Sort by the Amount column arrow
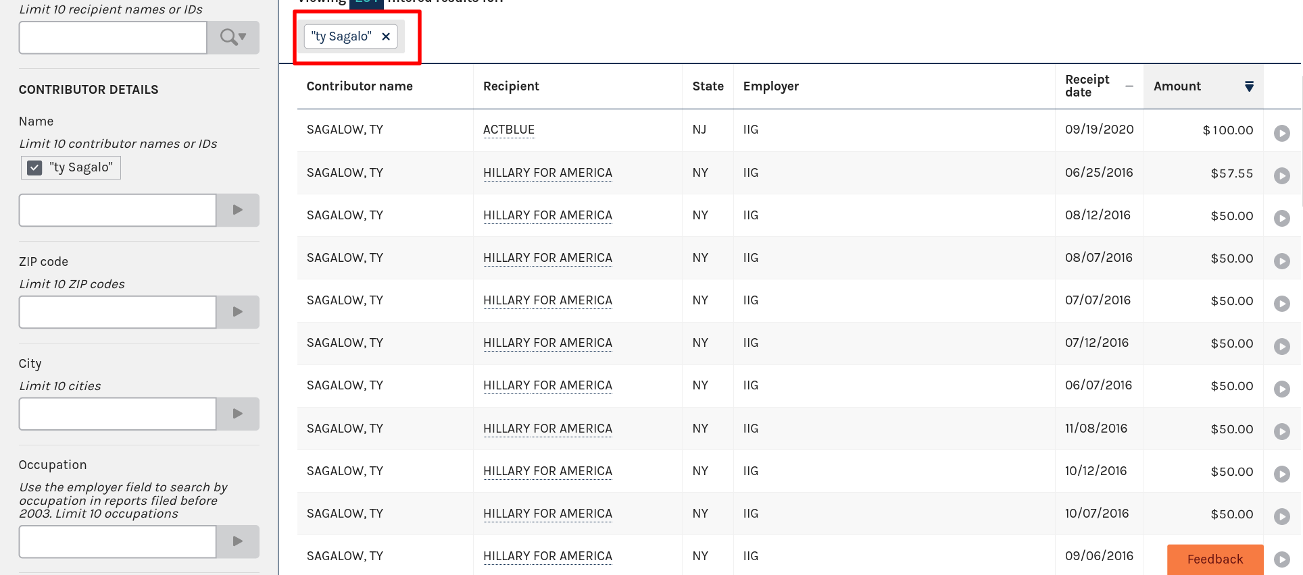This screenshot has height=575, width=1303. click(x=1249, y=86)
